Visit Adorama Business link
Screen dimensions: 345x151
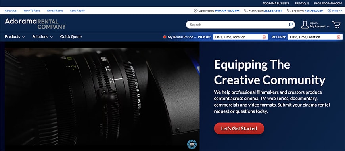pyautogui.click(x=276, y=3)
